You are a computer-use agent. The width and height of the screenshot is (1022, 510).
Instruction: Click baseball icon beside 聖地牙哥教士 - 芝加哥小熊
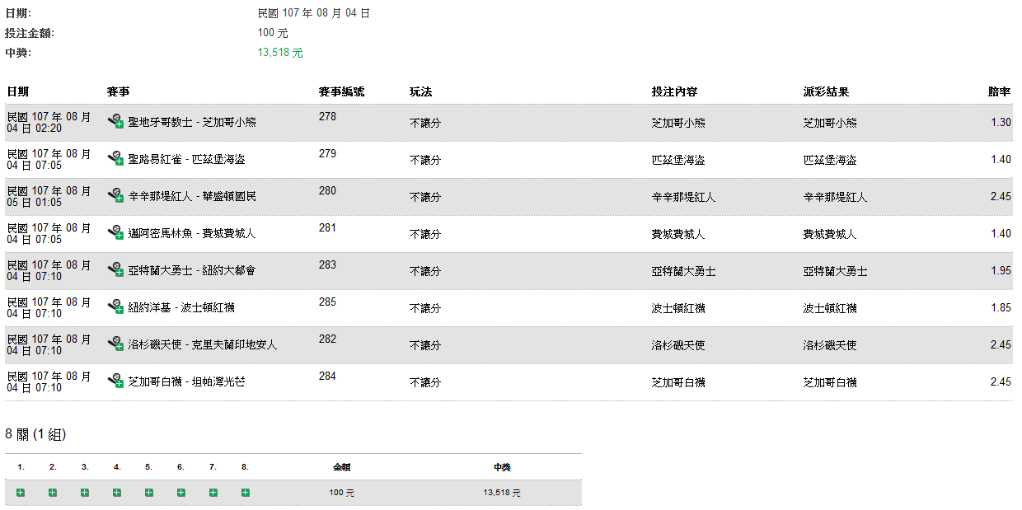pyautogui.click(x=115, y=121)
